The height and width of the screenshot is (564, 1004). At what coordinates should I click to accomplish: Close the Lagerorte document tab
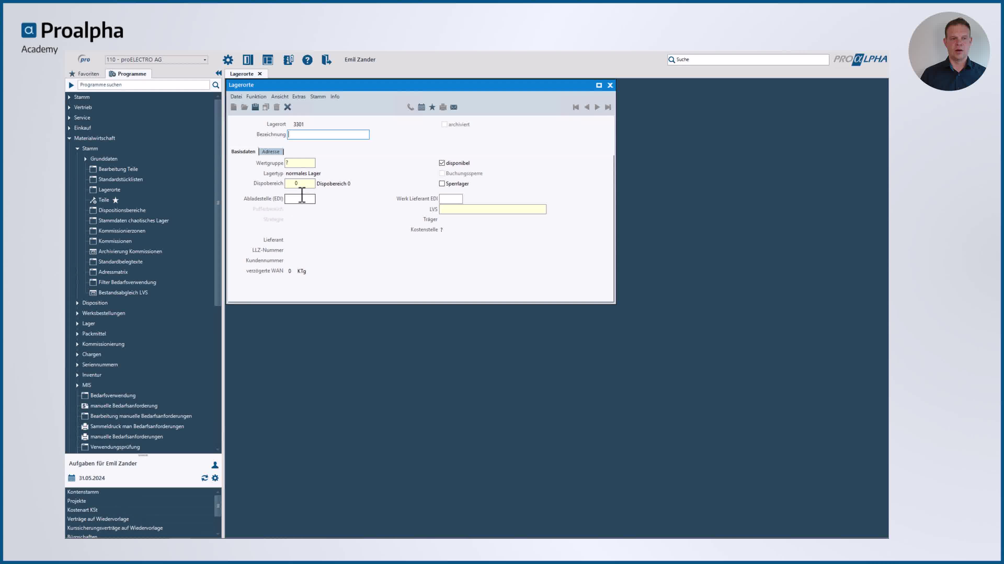tap(260, 74)
